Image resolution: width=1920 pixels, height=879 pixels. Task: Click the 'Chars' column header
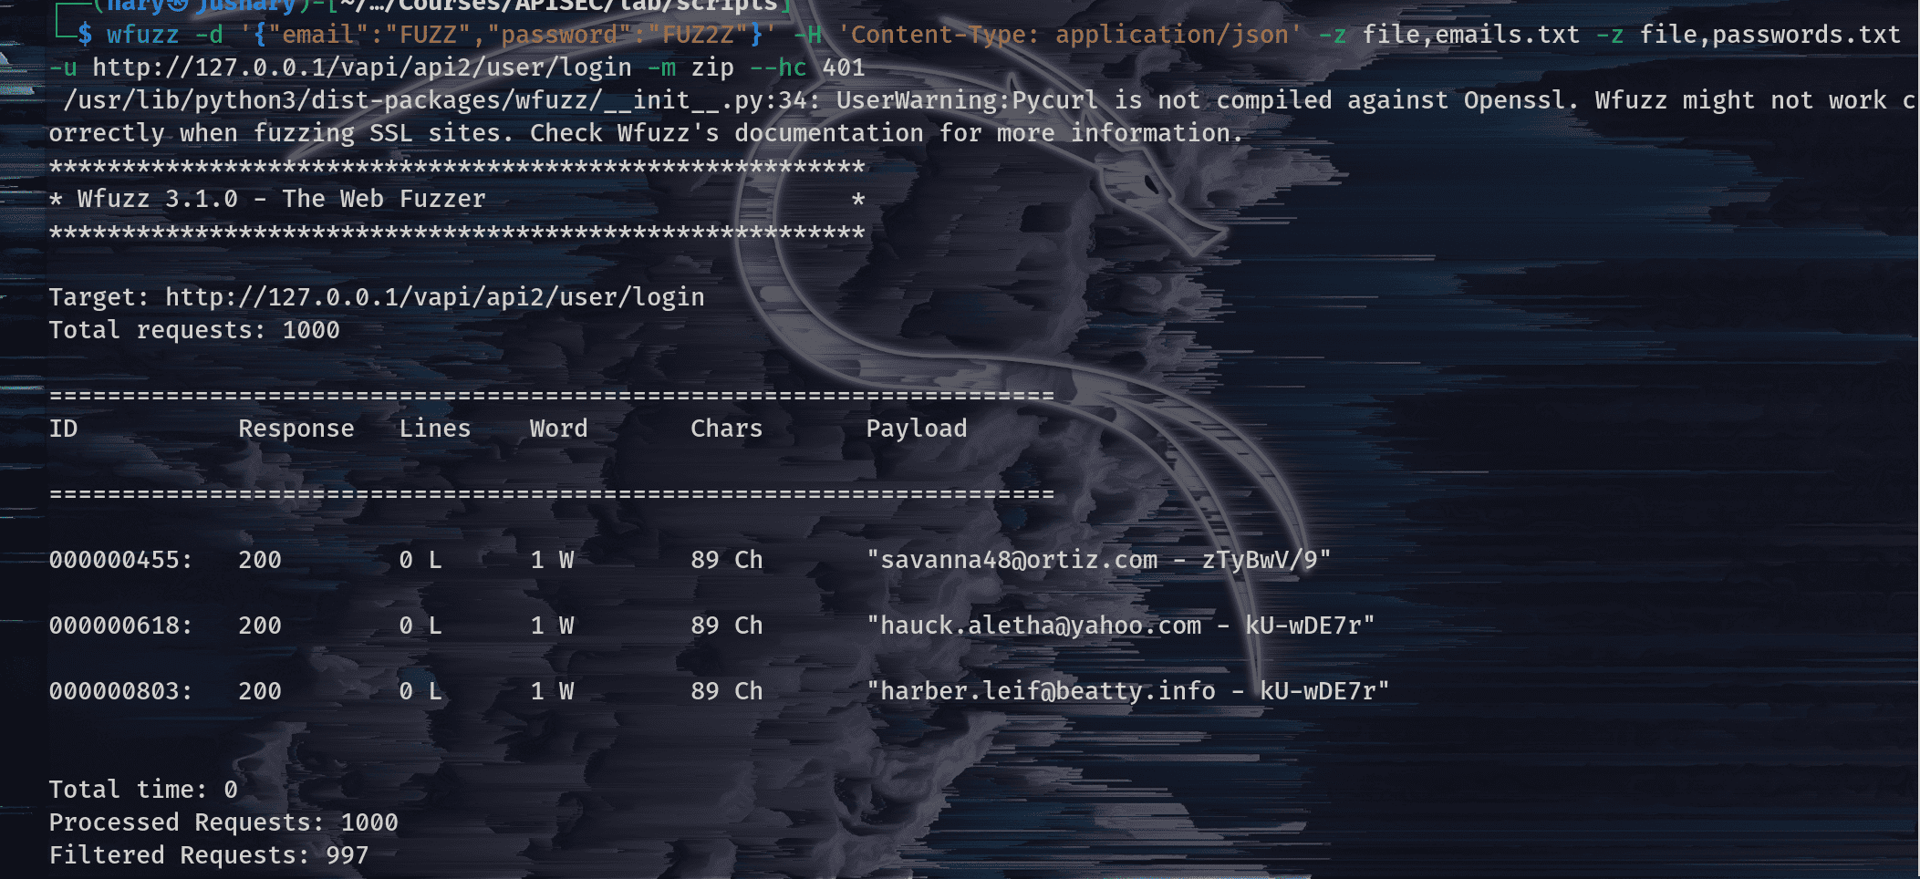click(726, 429)
